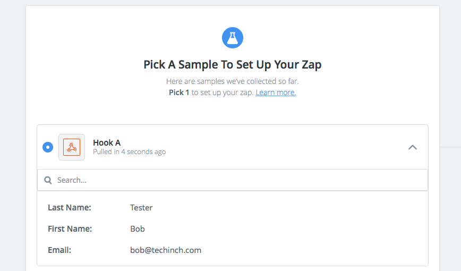This screenshot has height=271, width=461.
Task: Focus the Search... input field
Action: (233, 180)
